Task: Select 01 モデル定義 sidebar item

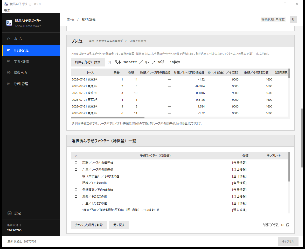Action: 31,50
